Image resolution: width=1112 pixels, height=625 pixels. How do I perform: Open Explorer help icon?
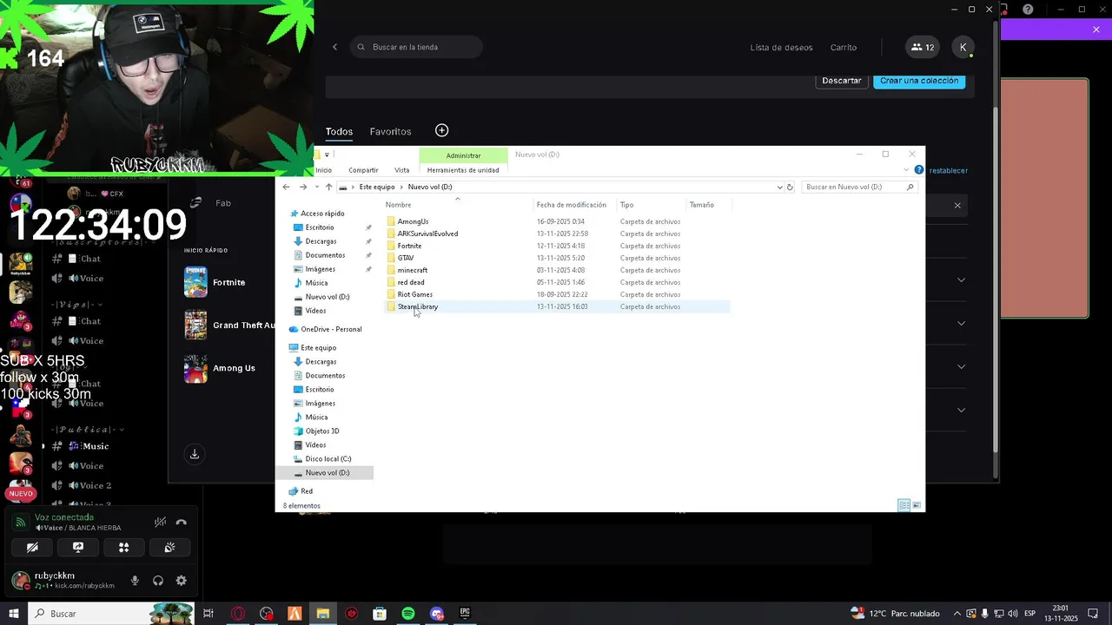click(918, 170)
